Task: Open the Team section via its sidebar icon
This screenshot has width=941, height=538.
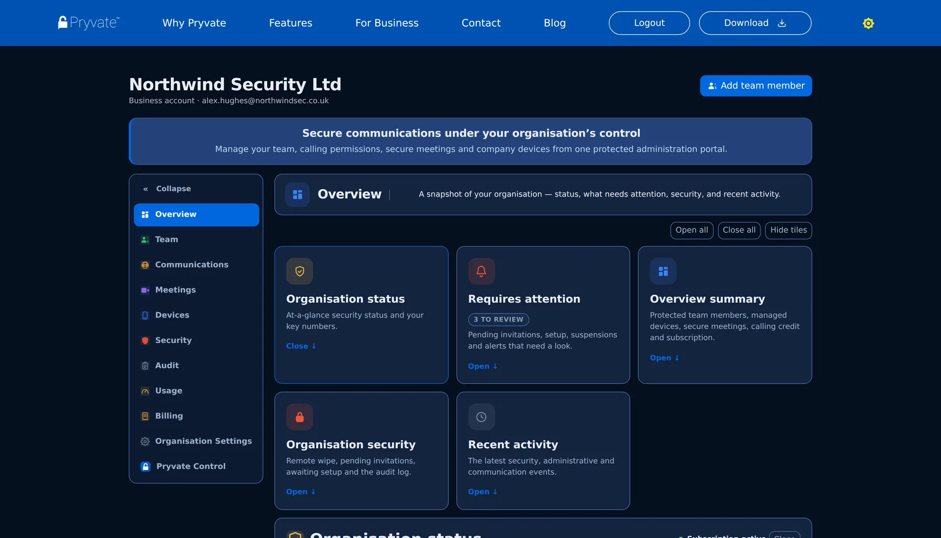Action: pos(145,239)
